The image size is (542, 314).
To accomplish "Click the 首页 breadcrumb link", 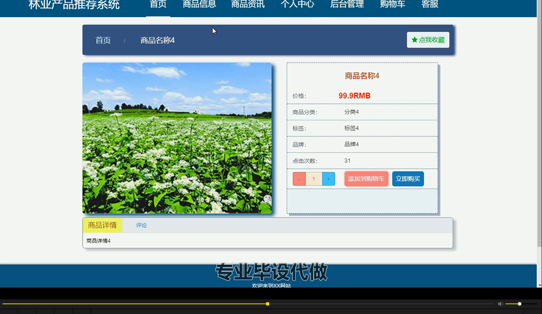I will click(103, 40).
